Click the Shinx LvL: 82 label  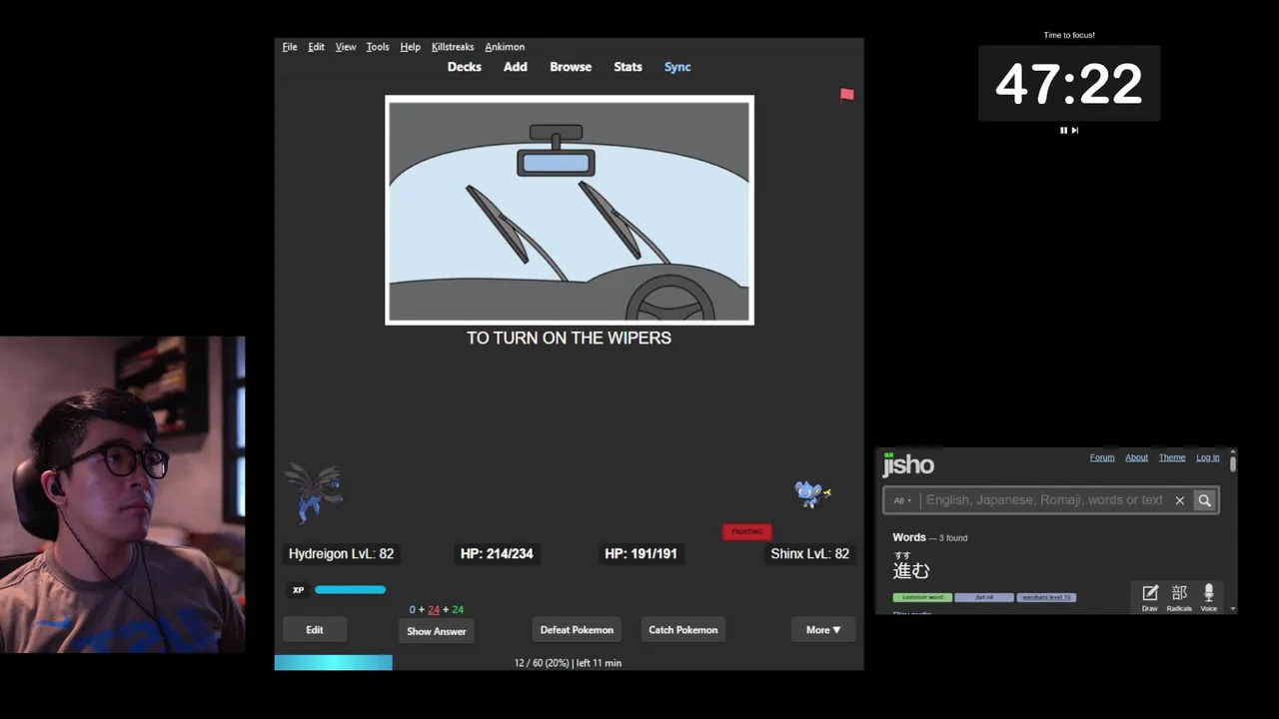tap(810, 553)
